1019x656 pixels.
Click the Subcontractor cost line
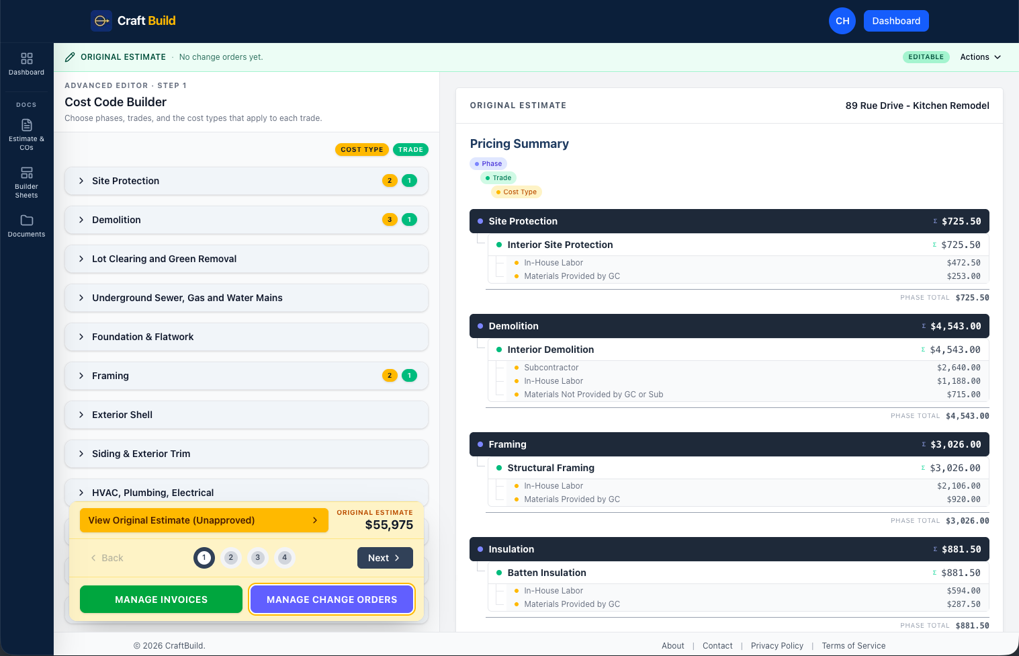tap(747, 368)
